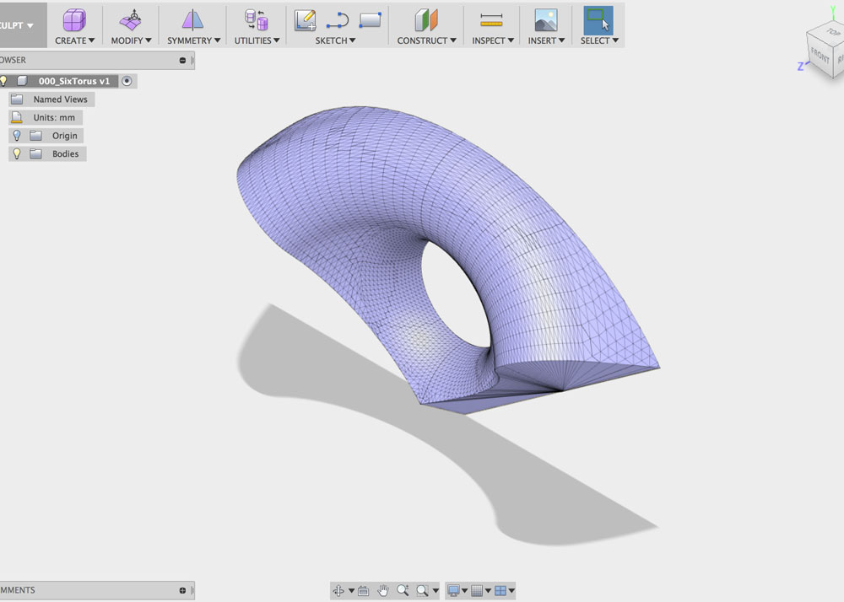Open the MODIFY menu

pyautogui.click(x=131, y=40)
